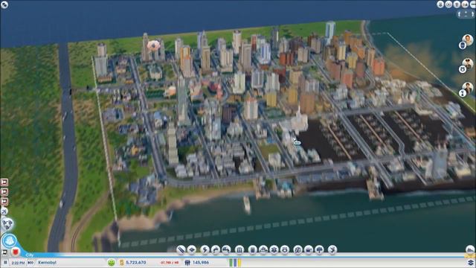Click the red shield icon

16,252
